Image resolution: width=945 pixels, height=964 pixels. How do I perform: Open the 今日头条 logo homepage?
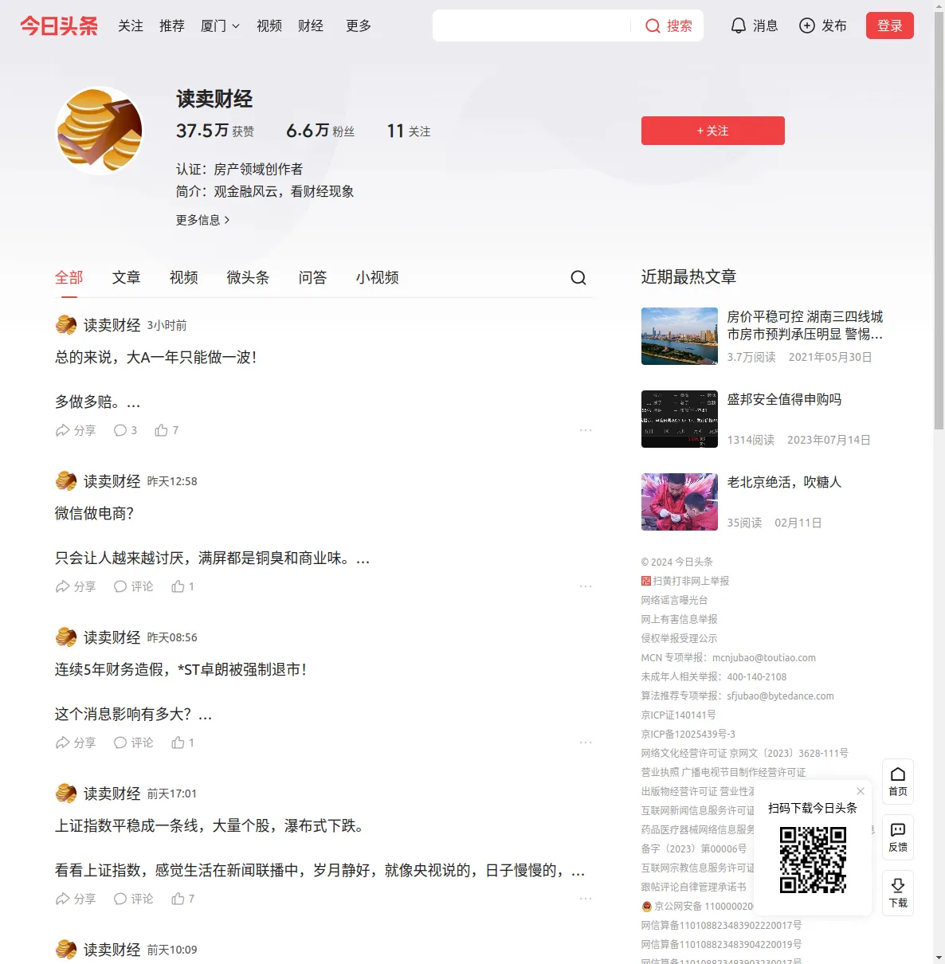pos(59,25)
